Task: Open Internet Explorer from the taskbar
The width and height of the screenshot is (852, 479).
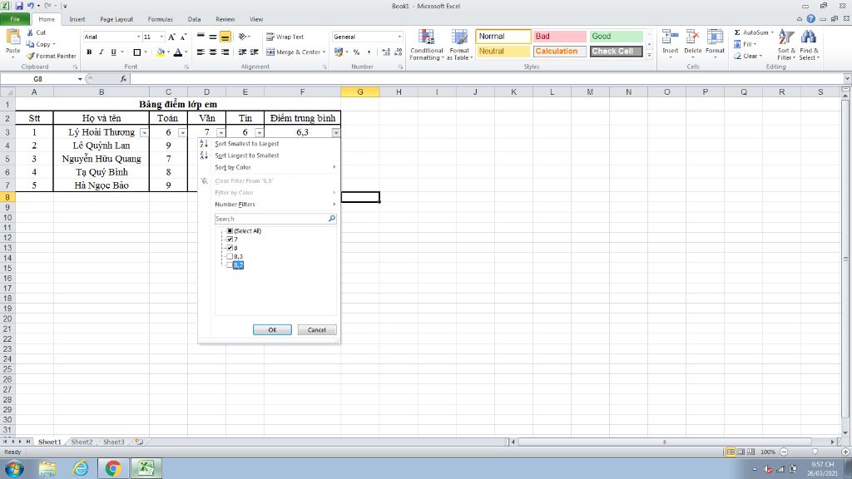Action: click(x=81, y=468)
